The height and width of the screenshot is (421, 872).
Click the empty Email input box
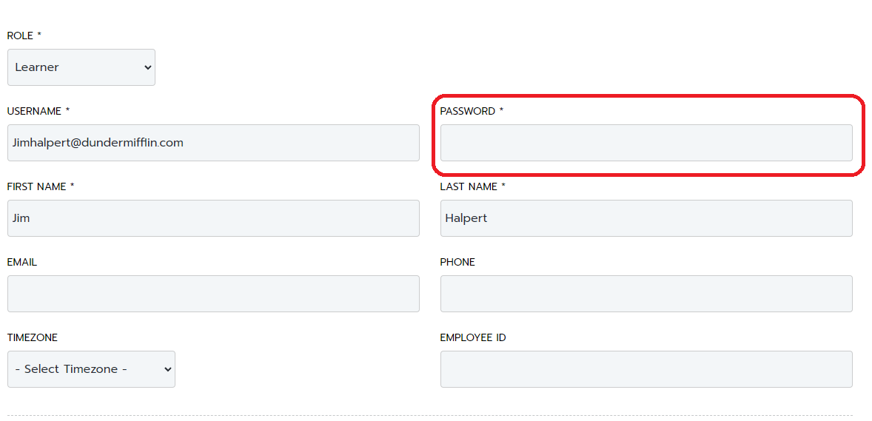[213, 294]
